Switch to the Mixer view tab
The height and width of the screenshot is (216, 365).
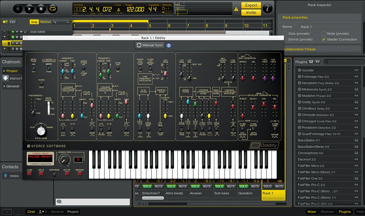312,212
